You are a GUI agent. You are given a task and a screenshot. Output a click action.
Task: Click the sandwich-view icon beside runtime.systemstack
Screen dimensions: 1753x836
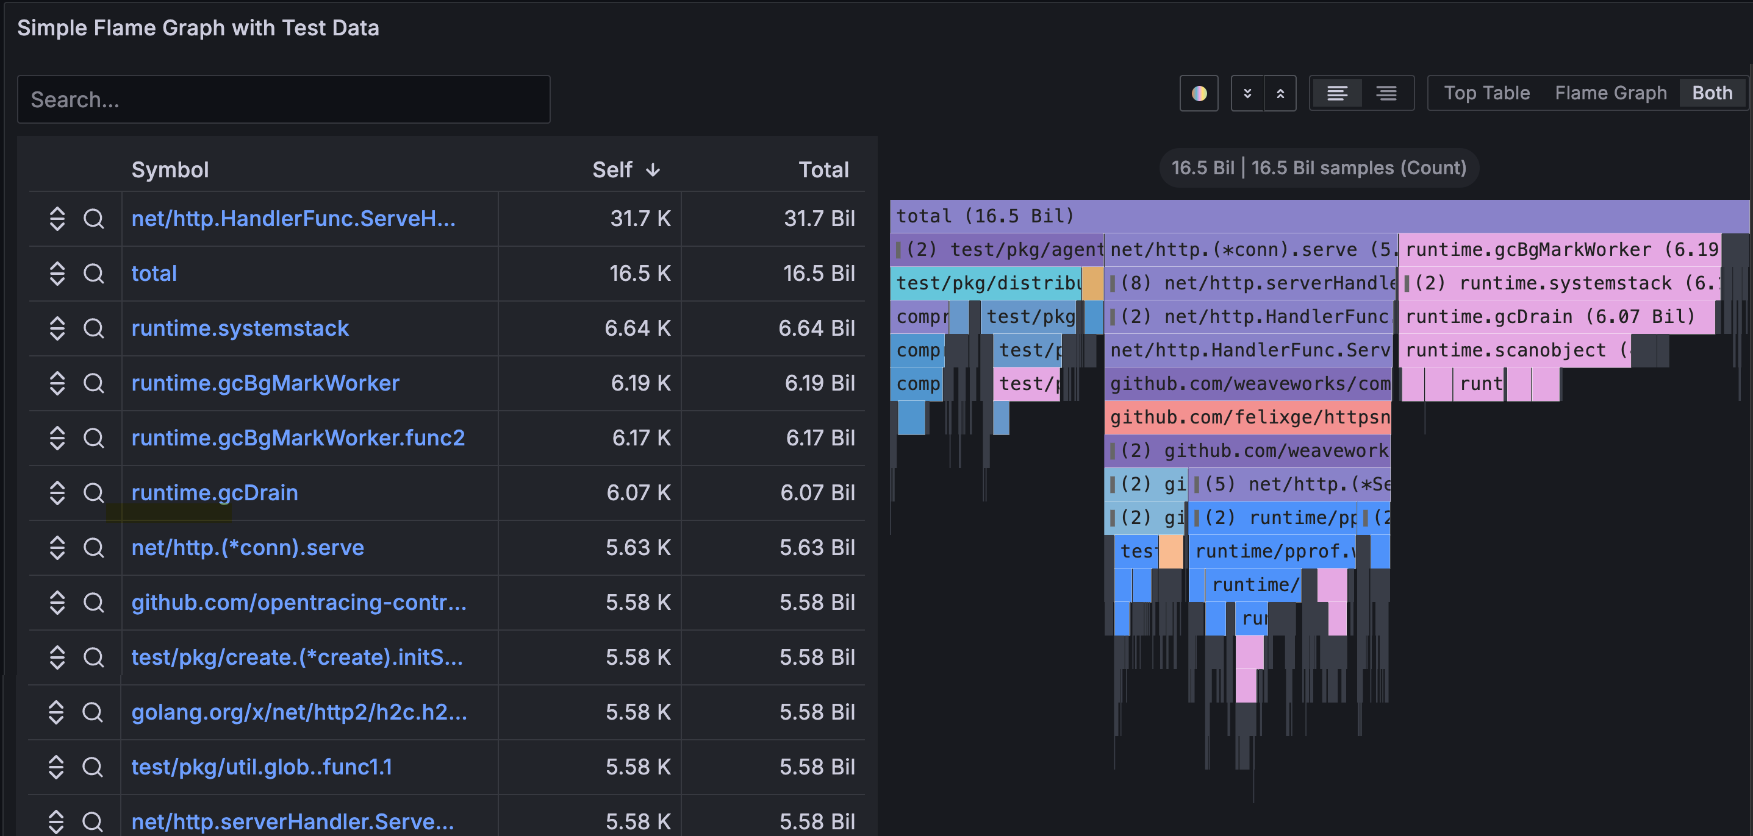tap(57, 328)
